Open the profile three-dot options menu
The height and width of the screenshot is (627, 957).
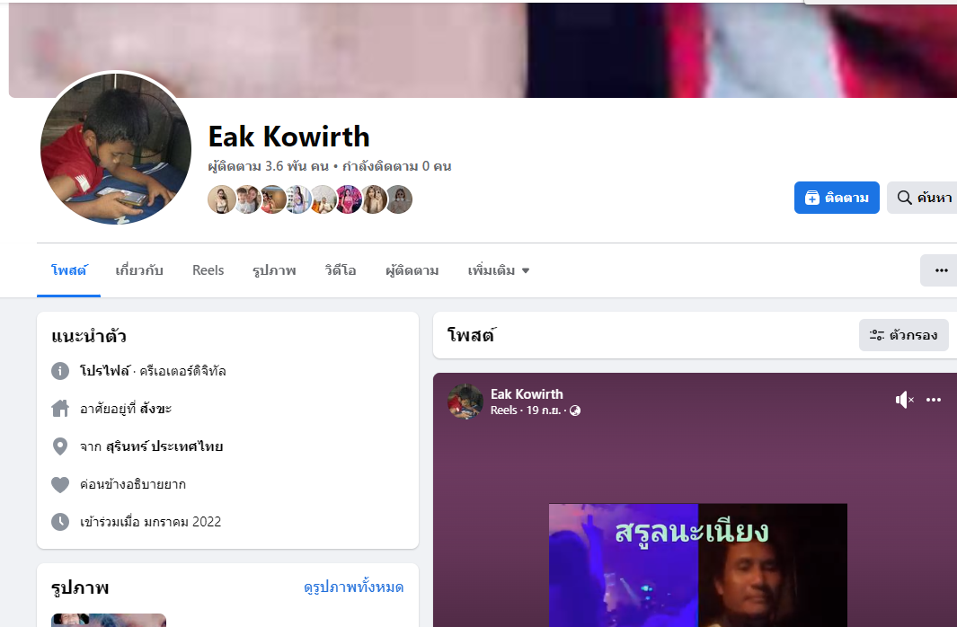[x=941, y=270]
